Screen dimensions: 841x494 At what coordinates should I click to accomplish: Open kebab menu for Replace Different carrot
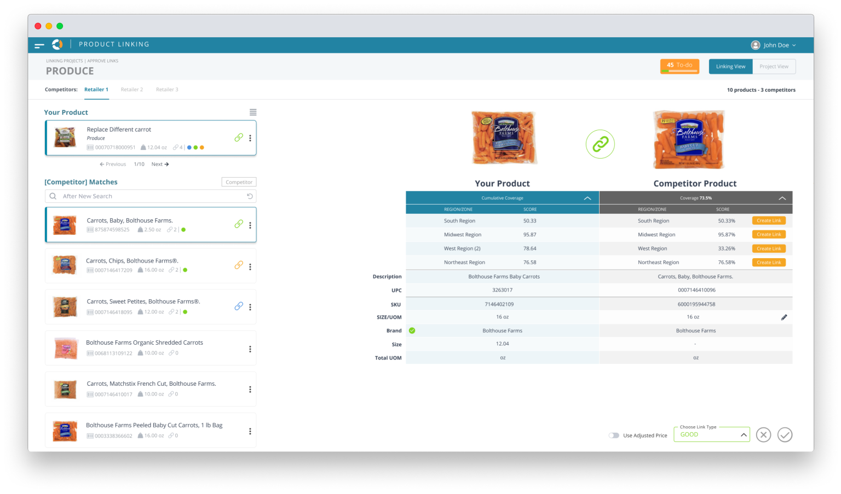[x=250, y=138]
